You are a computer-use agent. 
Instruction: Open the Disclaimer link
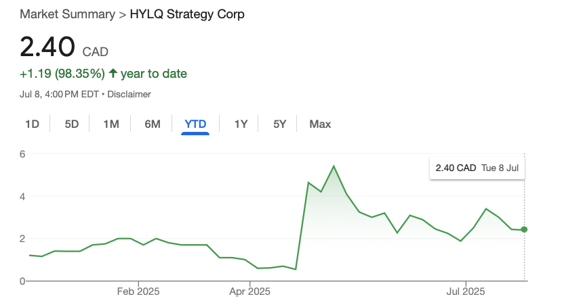click(x=129, y=95)
